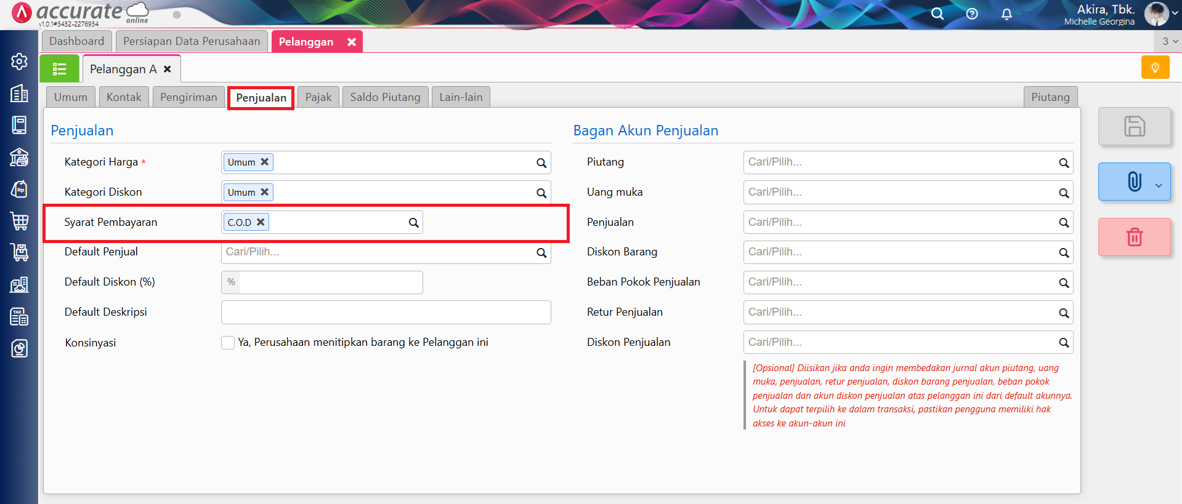This screenshot has width=1182, height=504.
Task: Click into the Default Deskripsi text field
Action: pos(386,313)
